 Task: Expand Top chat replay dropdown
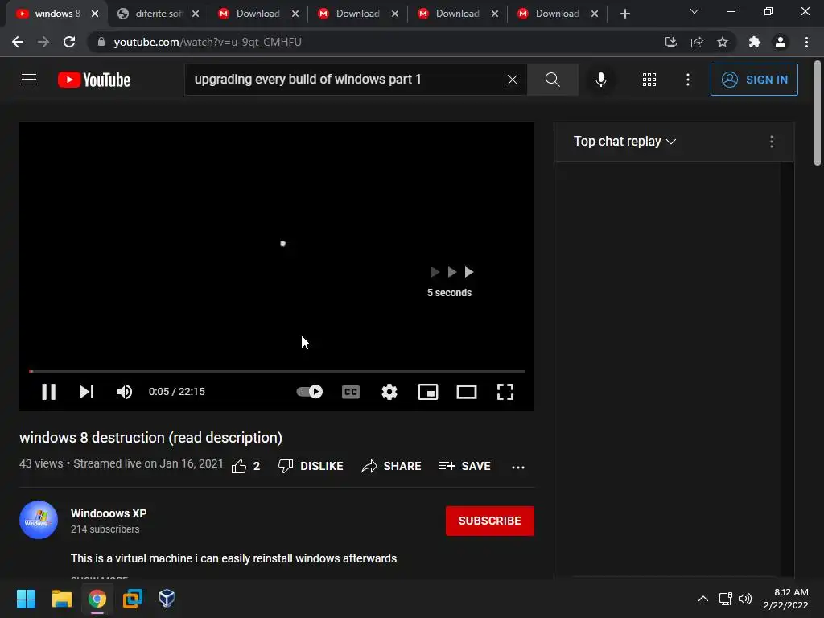coord(624,142)
